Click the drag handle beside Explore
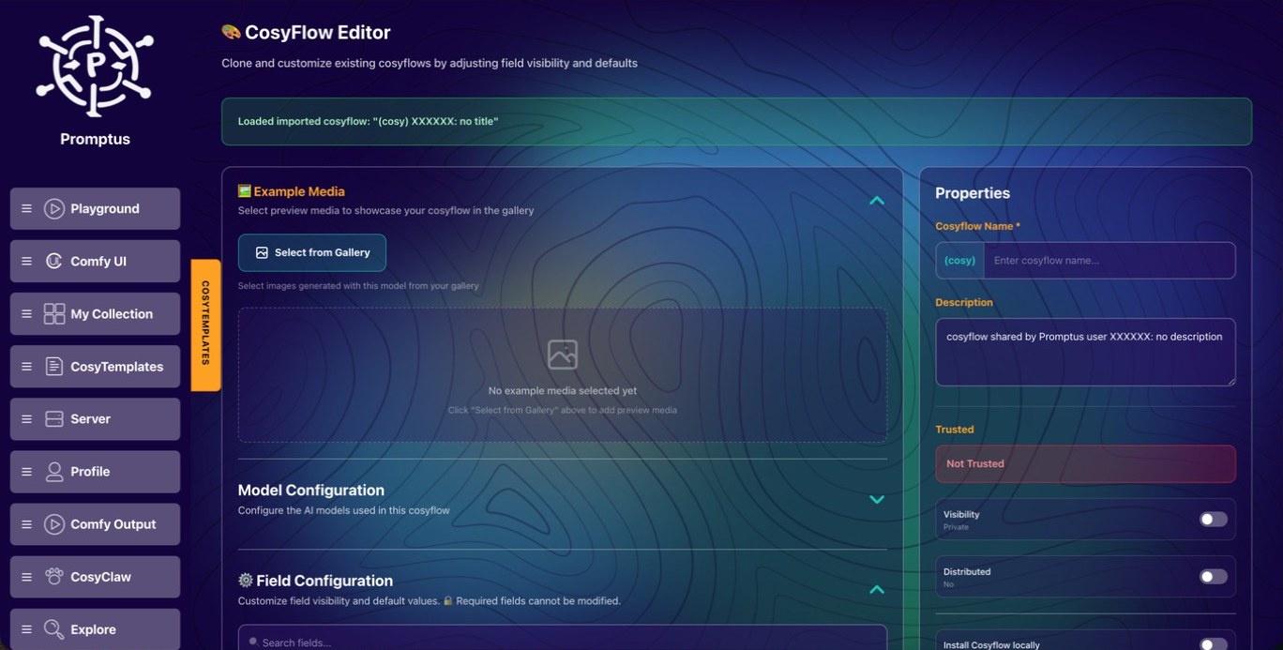 [26, 629]
